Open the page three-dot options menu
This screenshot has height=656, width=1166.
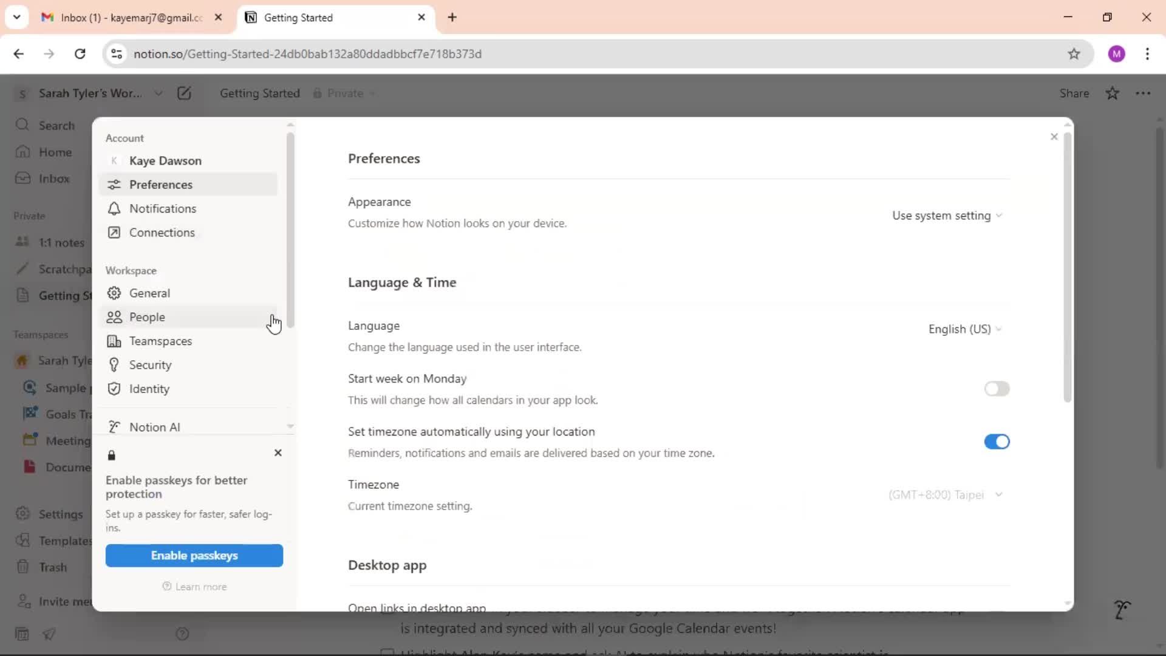(x=1143, y=93)
